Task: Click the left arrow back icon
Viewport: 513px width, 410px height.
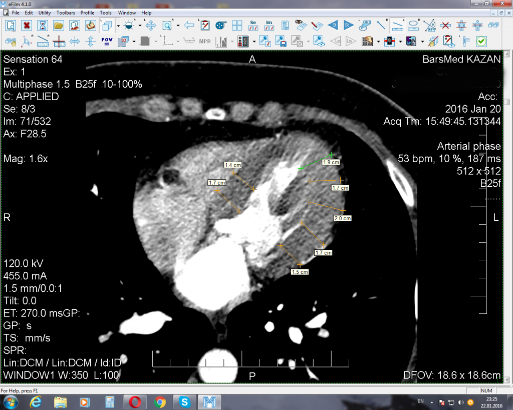Action: [x=189, y=26]
